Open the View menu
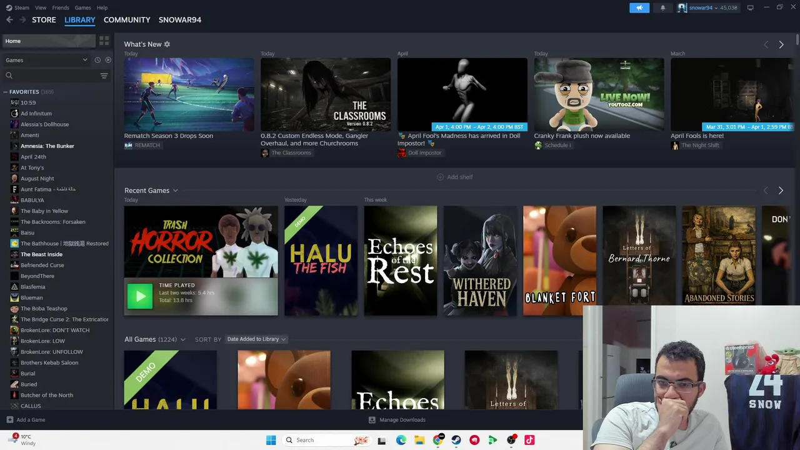The height and width of the screenshot is (450, 800). pos(41,7)
